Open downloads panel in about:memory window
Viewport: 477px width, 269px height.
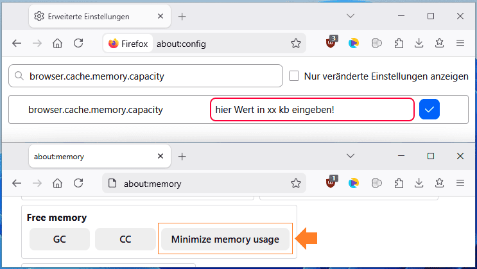pos(419,183)
